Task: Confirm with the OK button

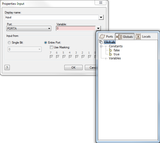Action: pyautogui.click(x=73, y=67)
